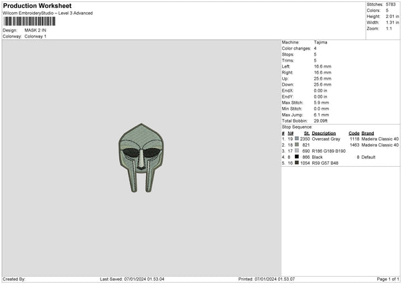
Task: Click the thread code '1118'
Action: [354, 139]
